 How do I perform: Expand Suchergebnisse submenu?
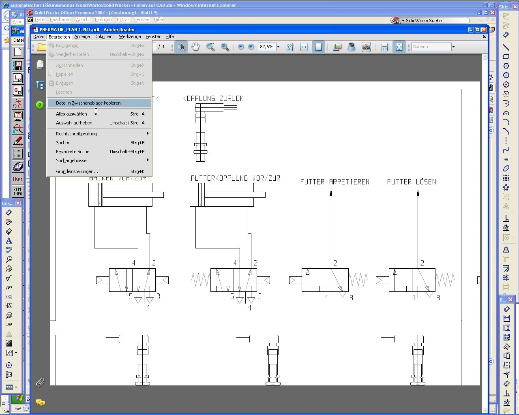(99, 160)
